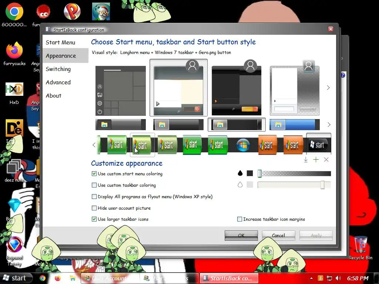Choose the dark black start menu style
Image resolution: width=379 pixels, height=284 pixels.
pyautogui.click(x=237, y=91)
